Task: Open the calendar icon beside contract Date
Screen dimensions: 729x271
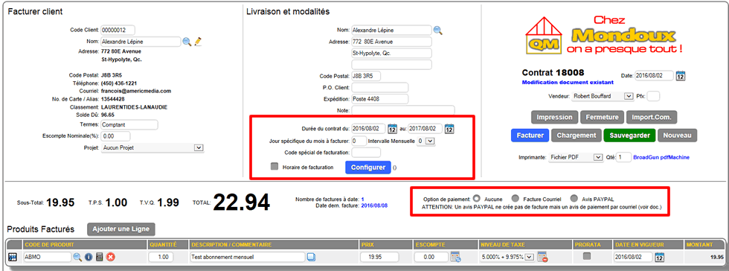Action: tap(681, 75)
